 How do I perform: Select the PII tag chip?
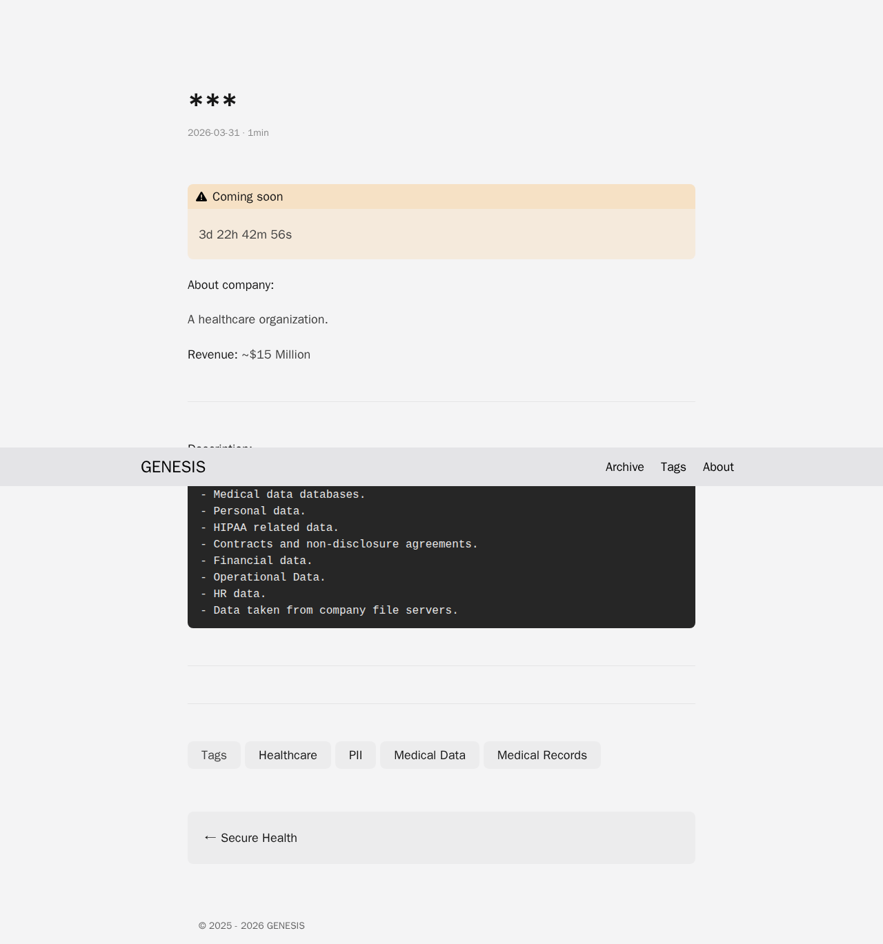coord(355,755)
